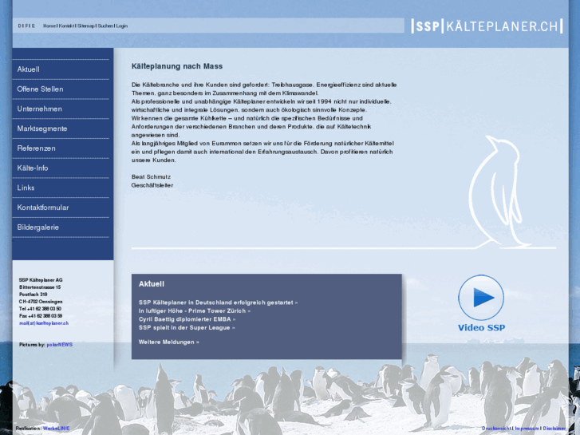The height and width of the screenshot is (435, 580).
Task: Click the Aktuell news box heading
Action: 152,284
